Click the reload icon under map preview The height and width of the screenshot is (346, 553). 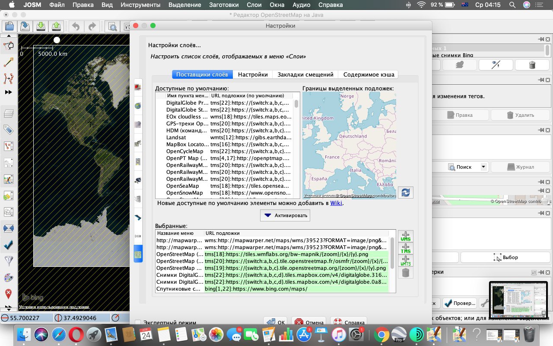pyautogui.click(x=406, y=192)
